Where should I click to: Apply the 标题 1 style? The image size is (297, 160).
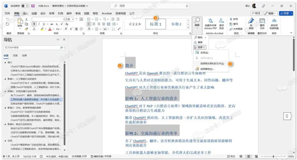155,24
